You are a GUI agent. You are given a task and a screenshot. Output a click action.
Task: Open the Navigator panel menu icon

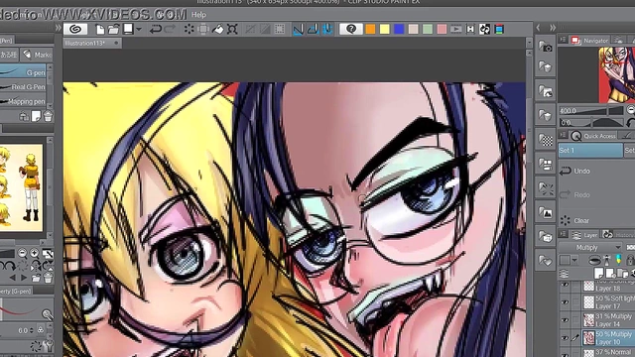click(x=563, y=40)
